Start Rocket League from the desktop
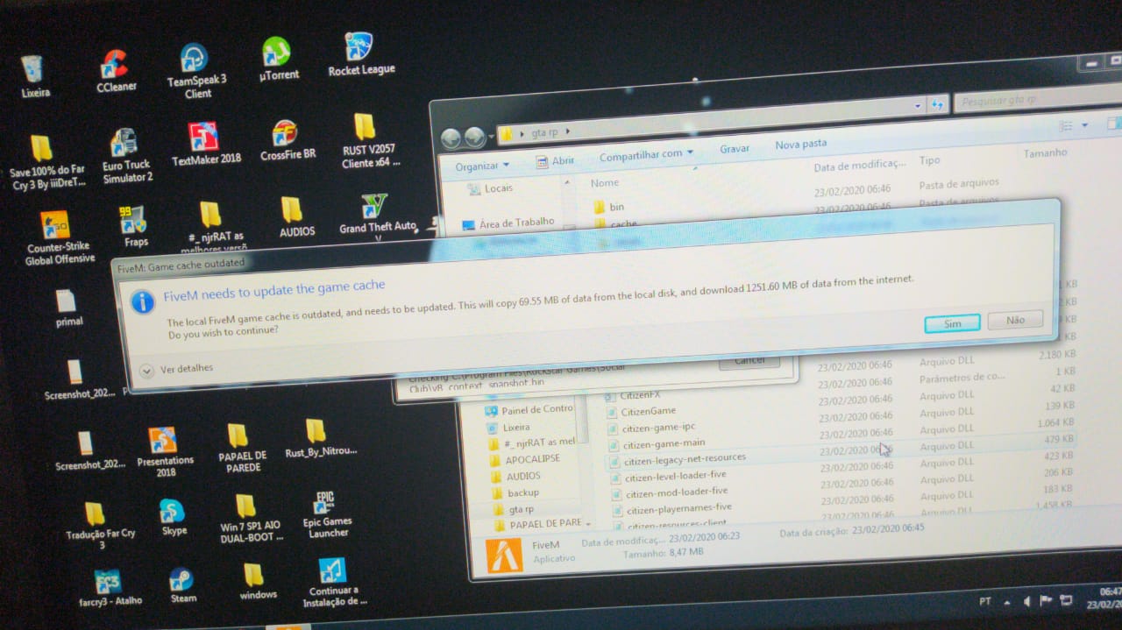Viewport: 1122px width, 630px height. [361, 54]
